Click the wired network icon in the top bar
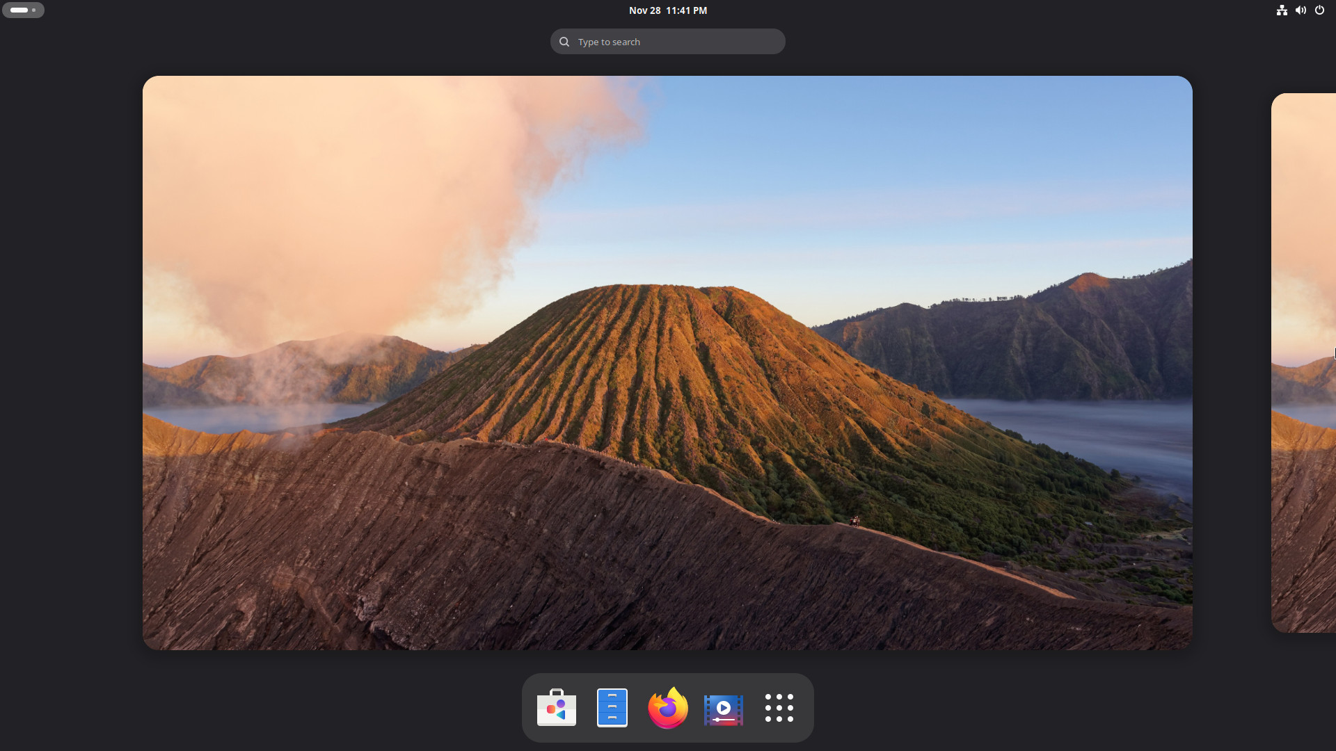 point(1281,10)
